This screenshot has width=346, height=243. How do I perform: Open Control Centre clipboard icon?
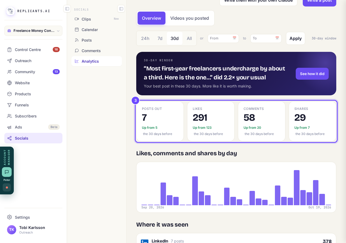point(9,50)
